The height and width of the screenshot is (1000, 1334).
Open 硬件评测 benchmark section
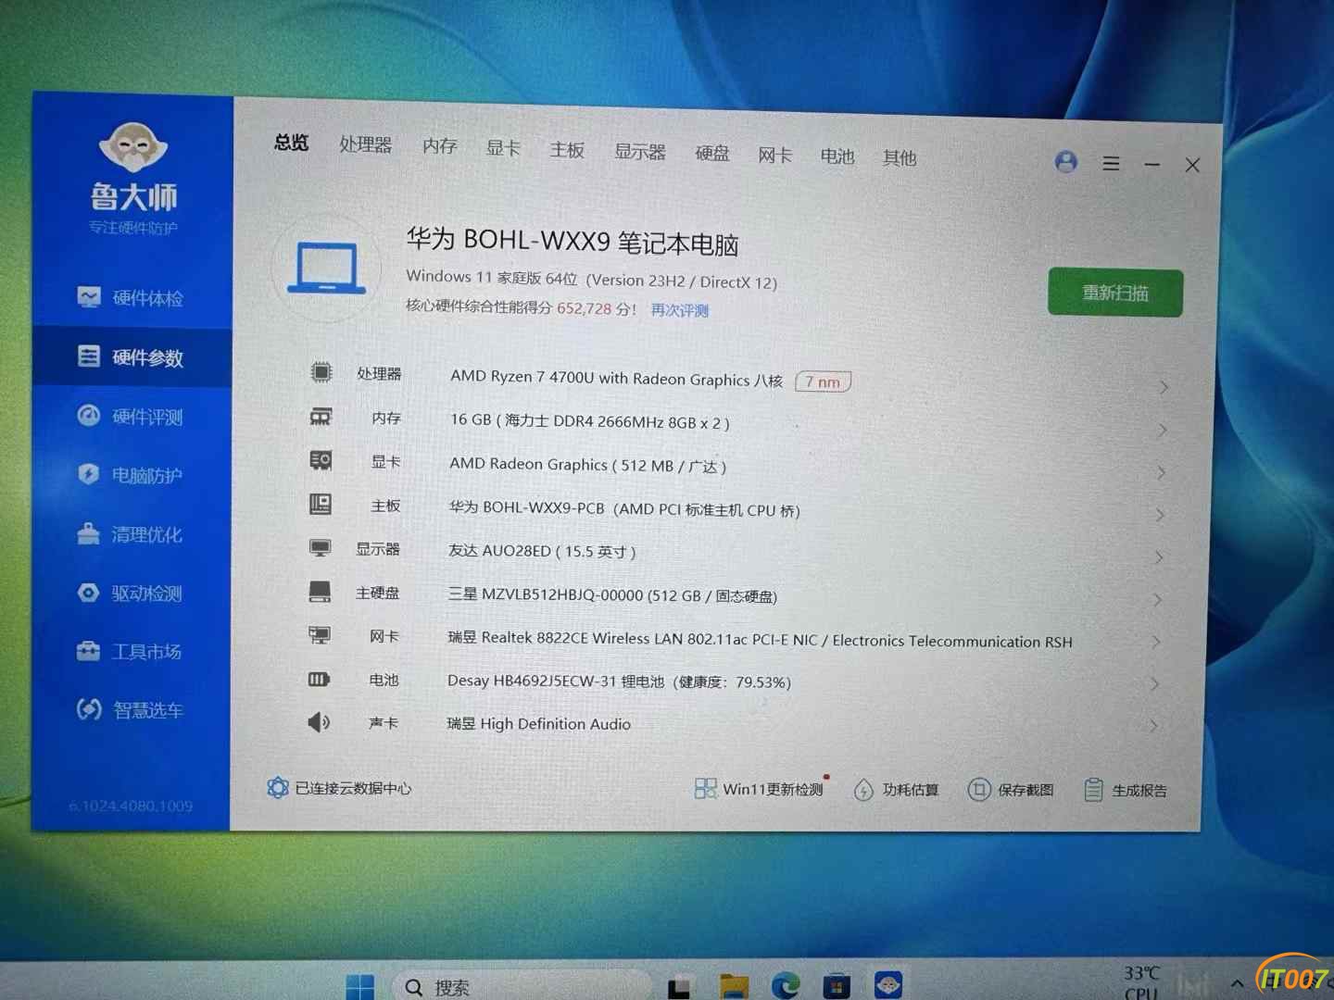[x=131, y=417]
